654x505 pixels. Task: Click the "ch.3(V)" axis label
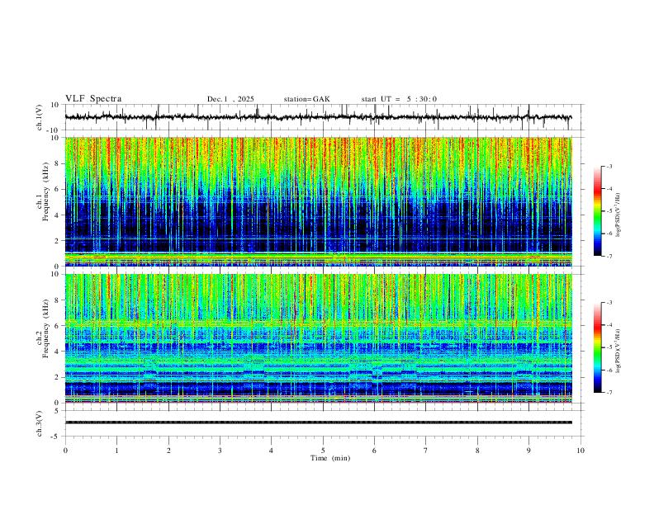pos(40,423)
